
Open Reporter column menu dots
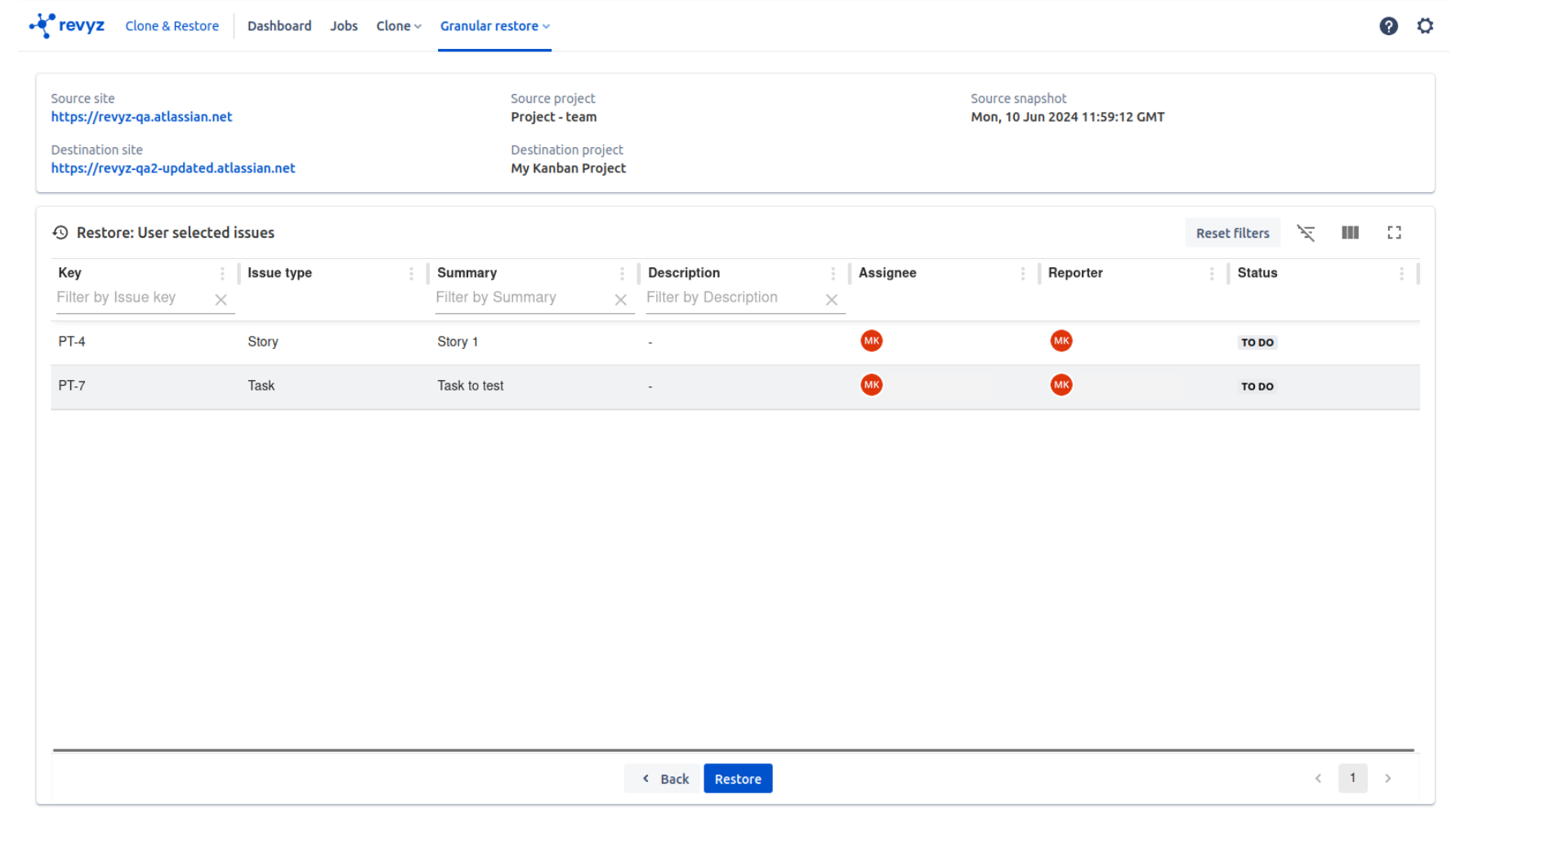coord(1212,274)
